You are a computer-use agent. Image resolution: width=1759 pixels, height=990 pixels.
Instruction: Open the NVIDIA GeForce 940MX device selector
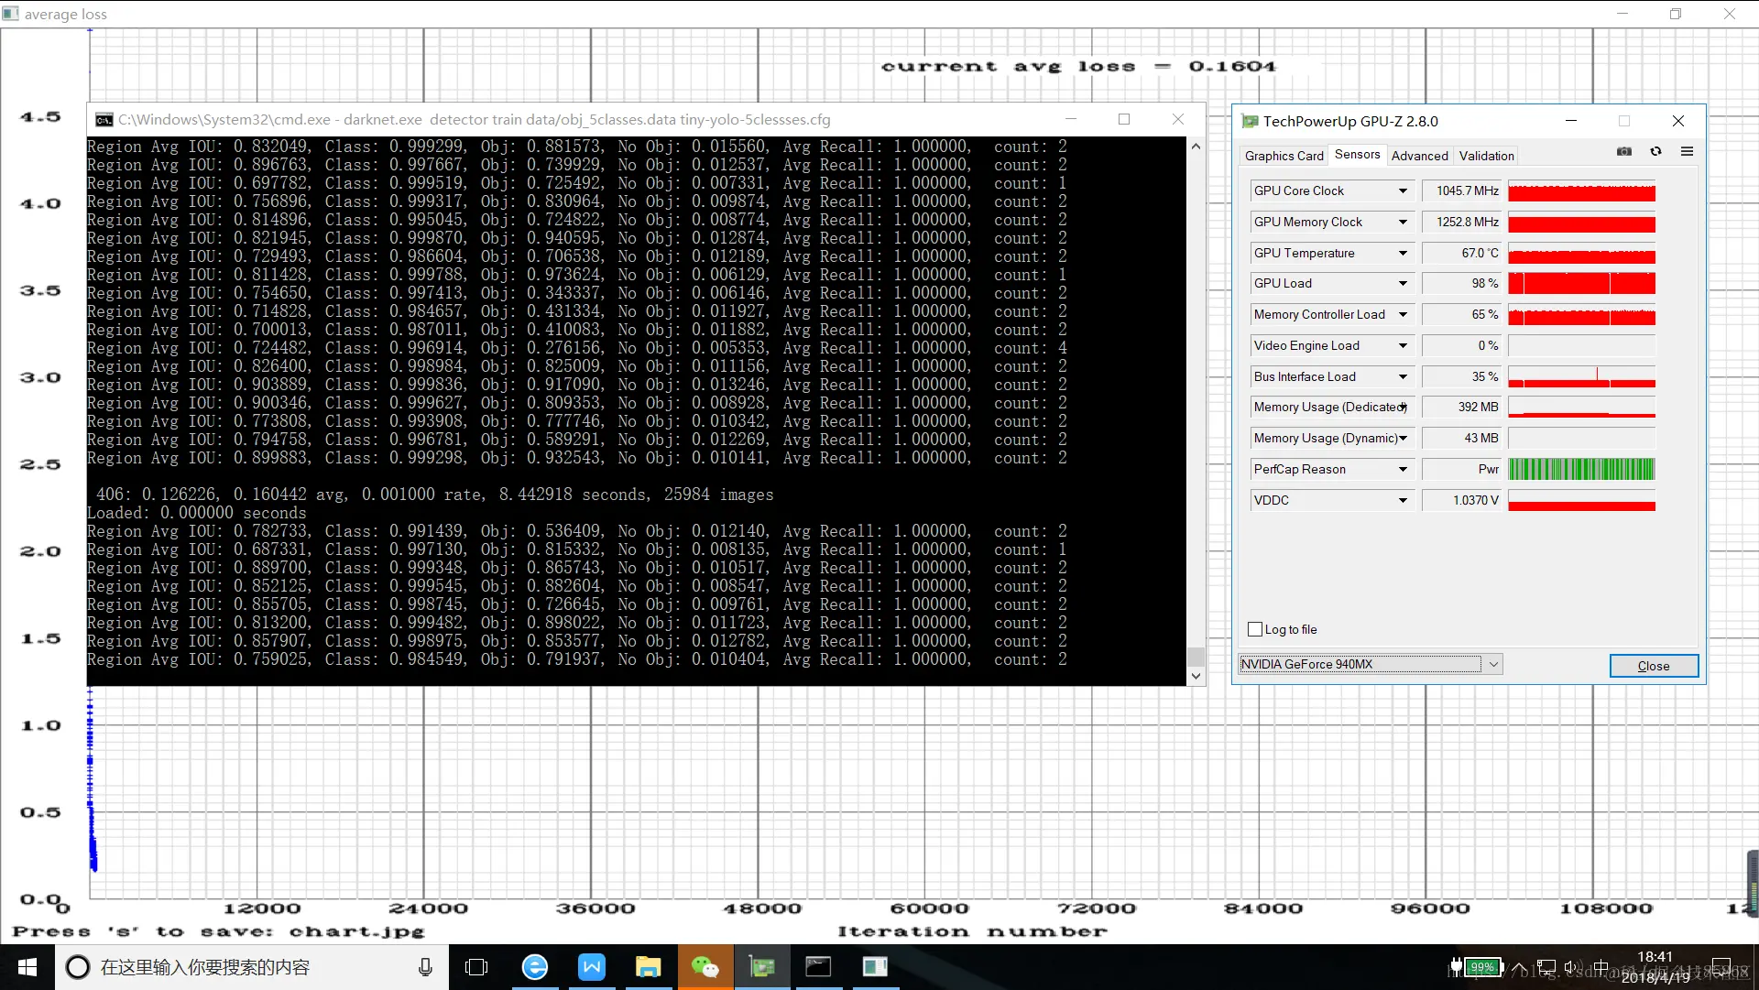coord(1494,665)
